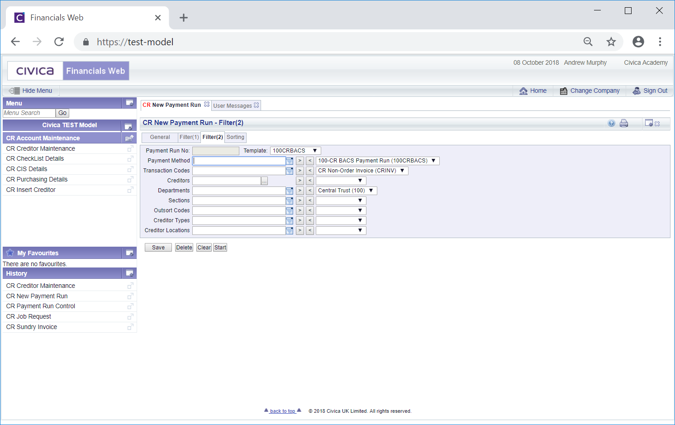
Task: Open the Creditors selected list dropdown
Action: point(341,181)
